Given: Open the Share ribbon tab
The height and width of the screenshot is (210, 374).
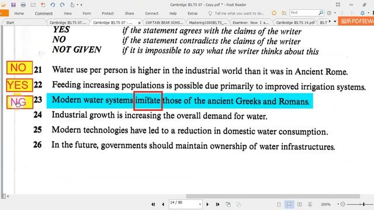Looking at the screenshot, I should coord(129,13).
